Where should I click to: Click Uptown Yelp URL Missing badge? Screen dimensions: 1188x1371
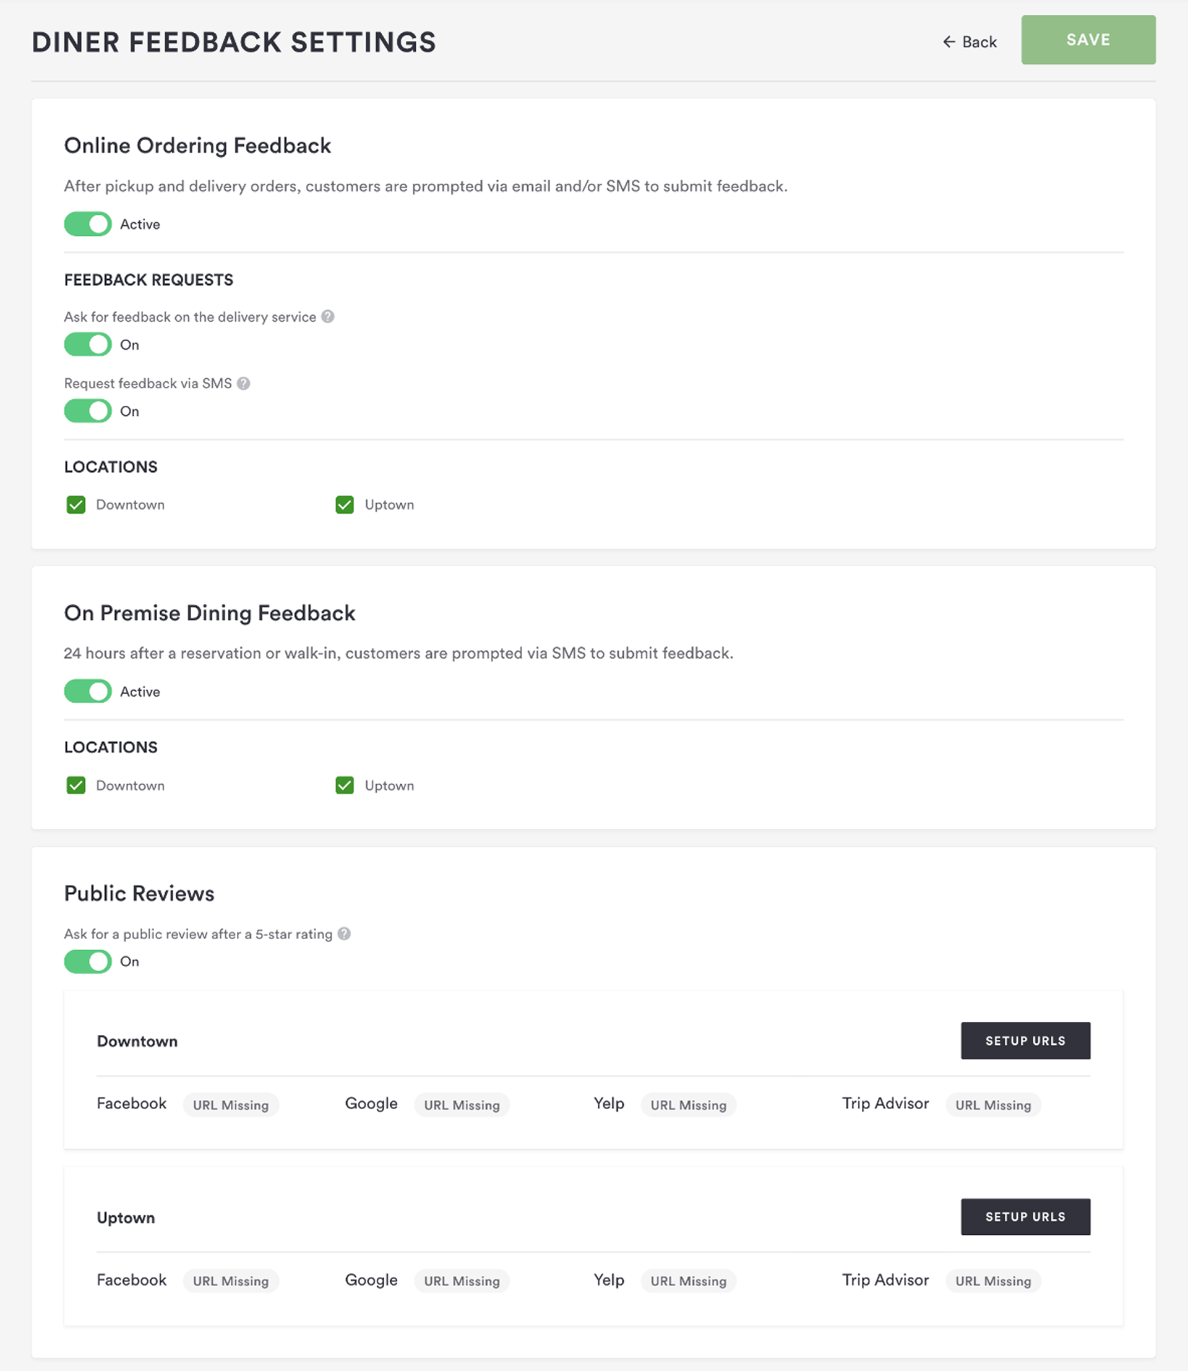(688, 1281)
